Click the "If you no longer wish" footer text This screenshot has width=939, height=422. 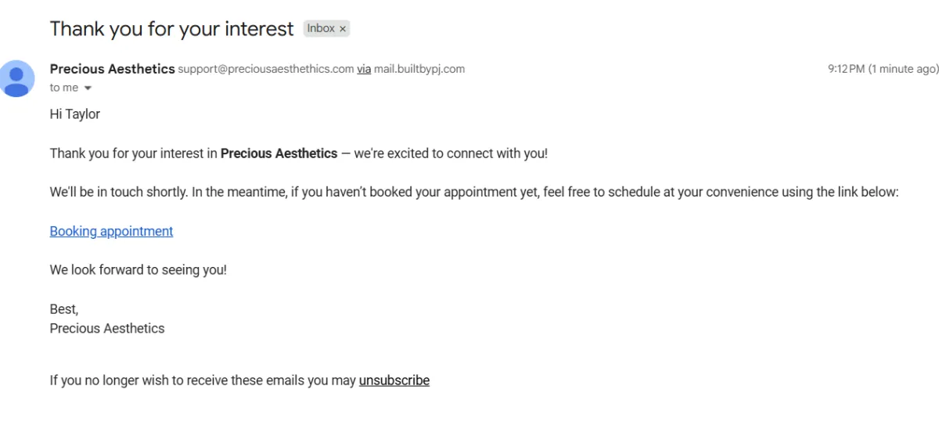pos(202,381)
